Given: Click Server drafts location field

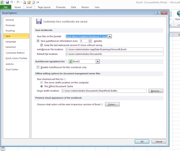Looking at the screenshot, I should (x=104, y=91).
